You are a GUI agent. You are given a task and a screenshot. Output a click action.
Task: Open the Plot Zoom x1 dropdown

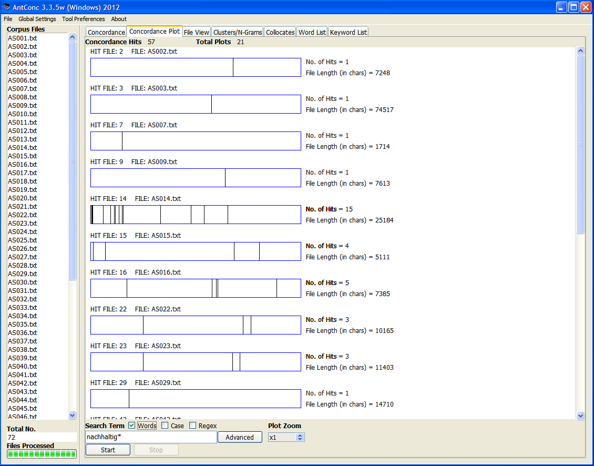point(300,437)
